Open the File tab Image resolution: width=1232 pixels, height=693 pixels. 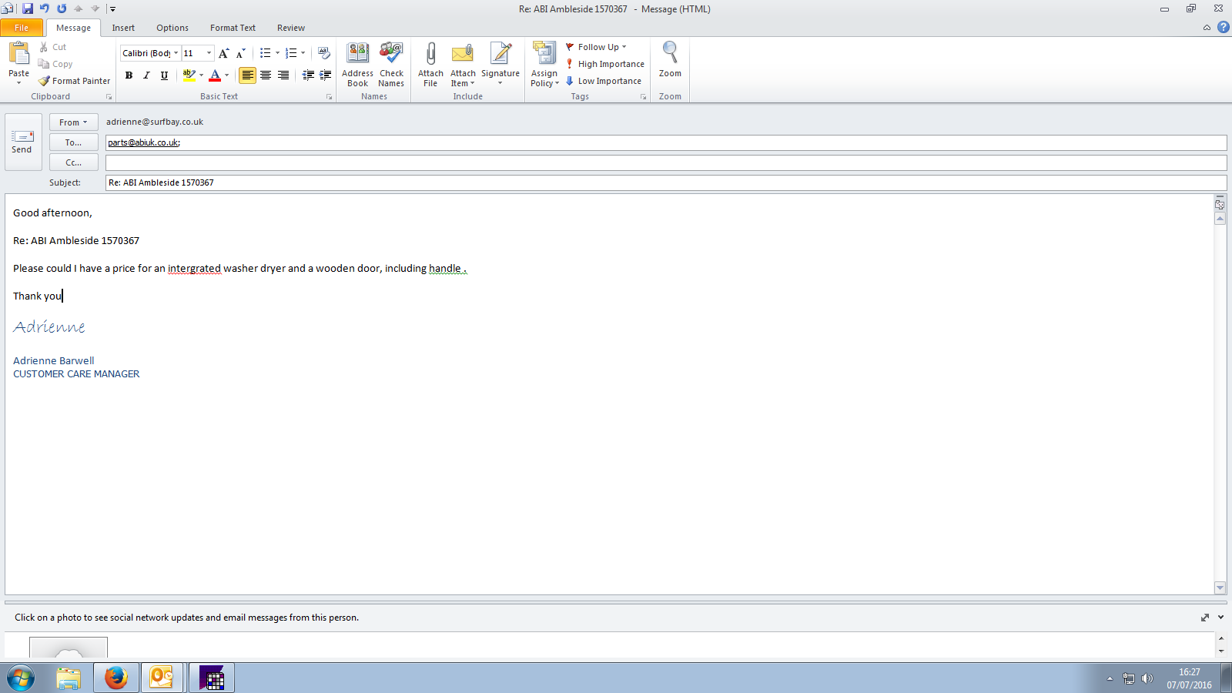pyautogui.click(x=22, y=28)
